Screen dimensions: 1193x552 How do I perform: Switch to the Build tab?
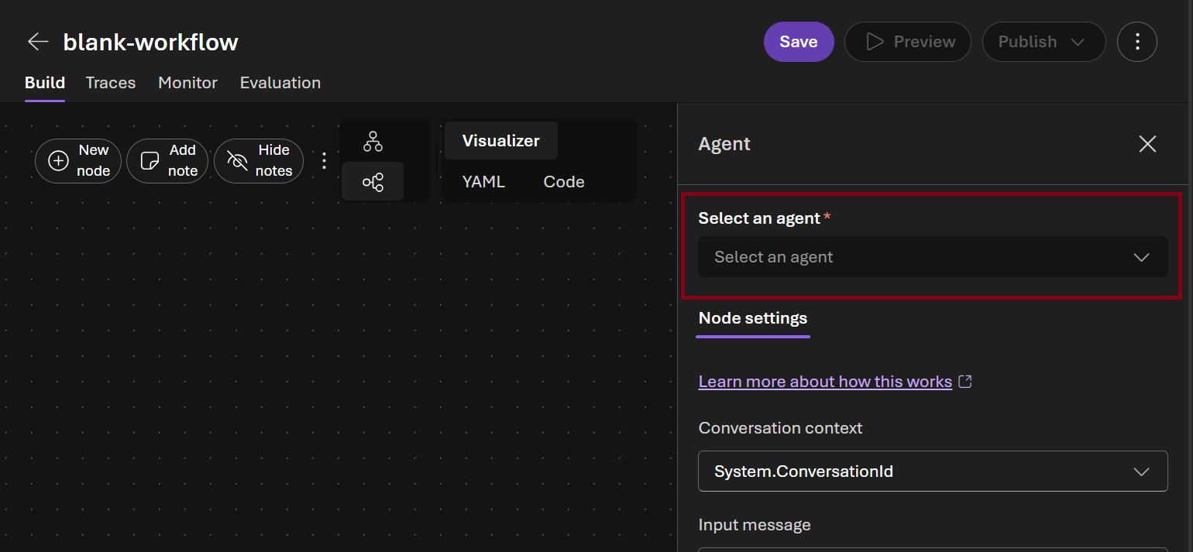click(x=45, y=83)
